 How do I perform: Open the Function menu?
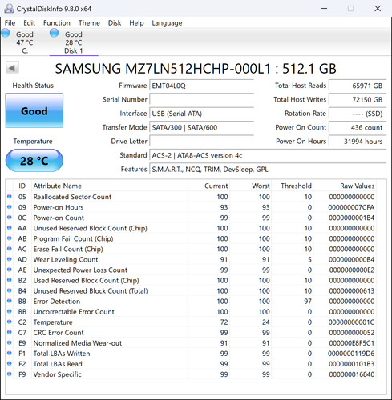pos(57,23)
